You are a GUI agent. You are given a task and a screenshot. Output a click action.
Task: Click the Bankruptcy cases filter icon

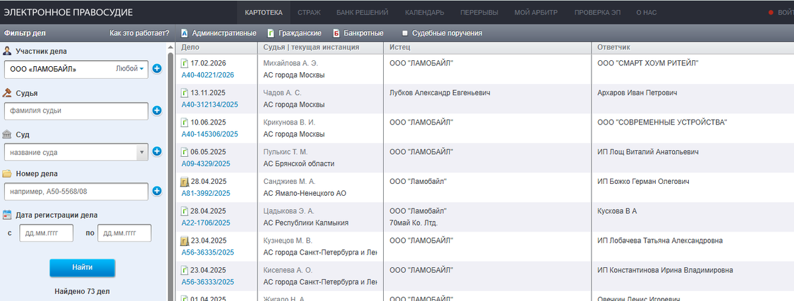[336, 33]
